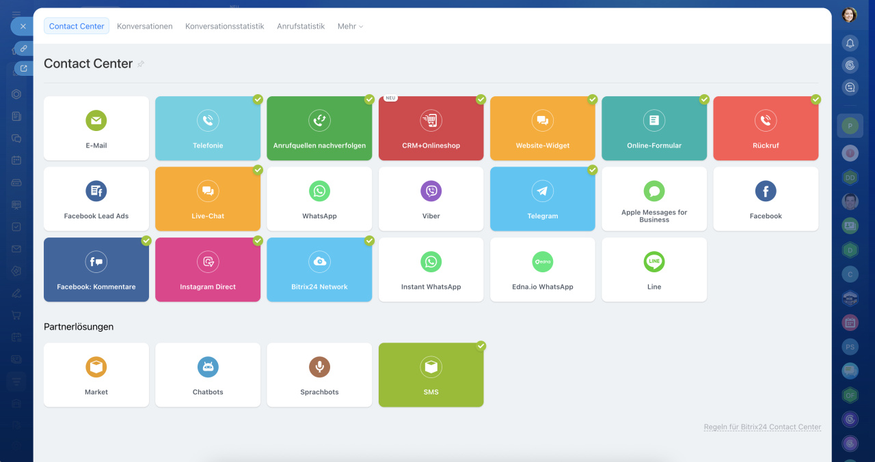
Task: Click the check badge on Live-Chat
Action: click(x=258, y=170)
